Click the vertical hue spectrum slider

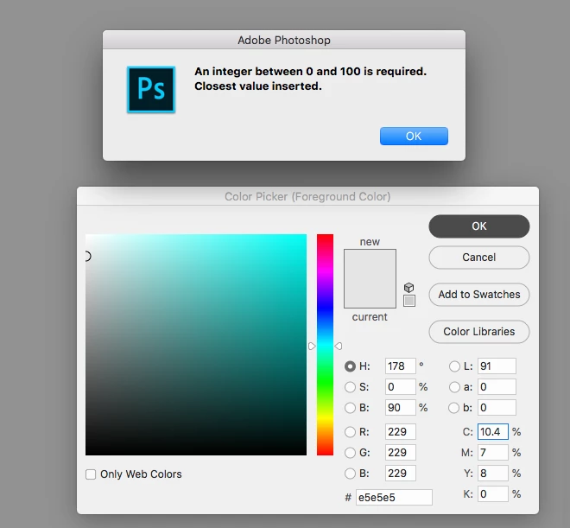point(325,345)
